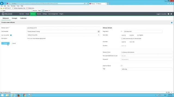Open Tasktop Sync bookmark
Viewport: 174px width, 97px height.
[30, 8]
